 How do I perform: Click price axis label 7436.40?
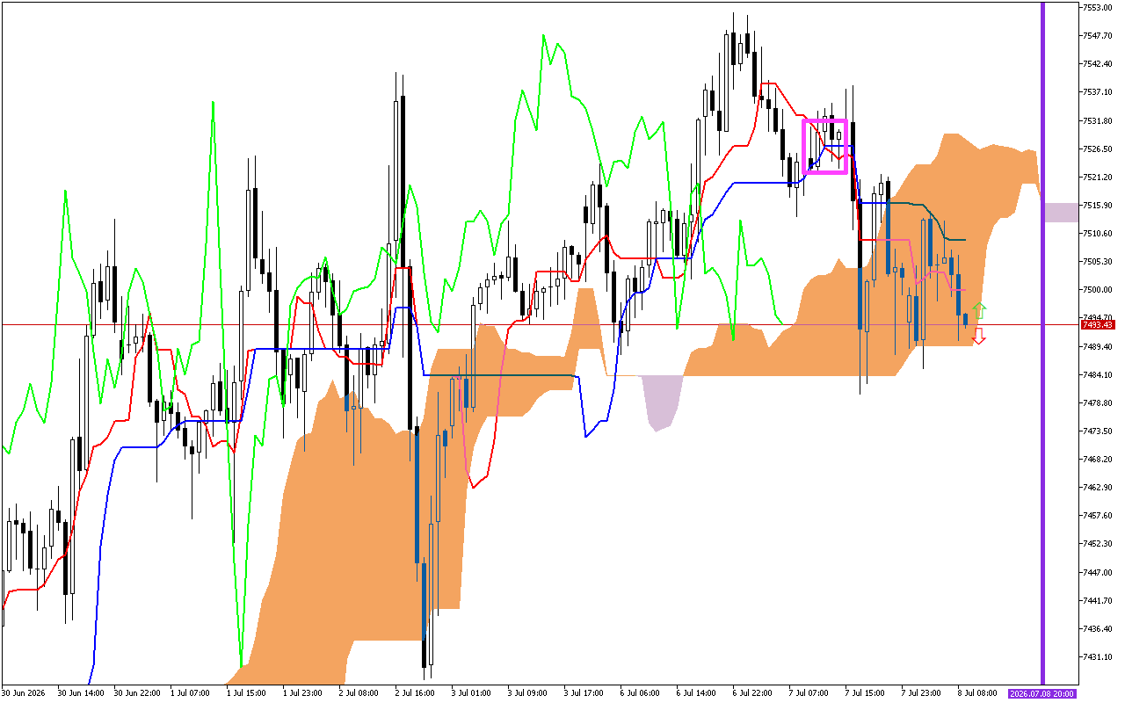(1096, 628)
